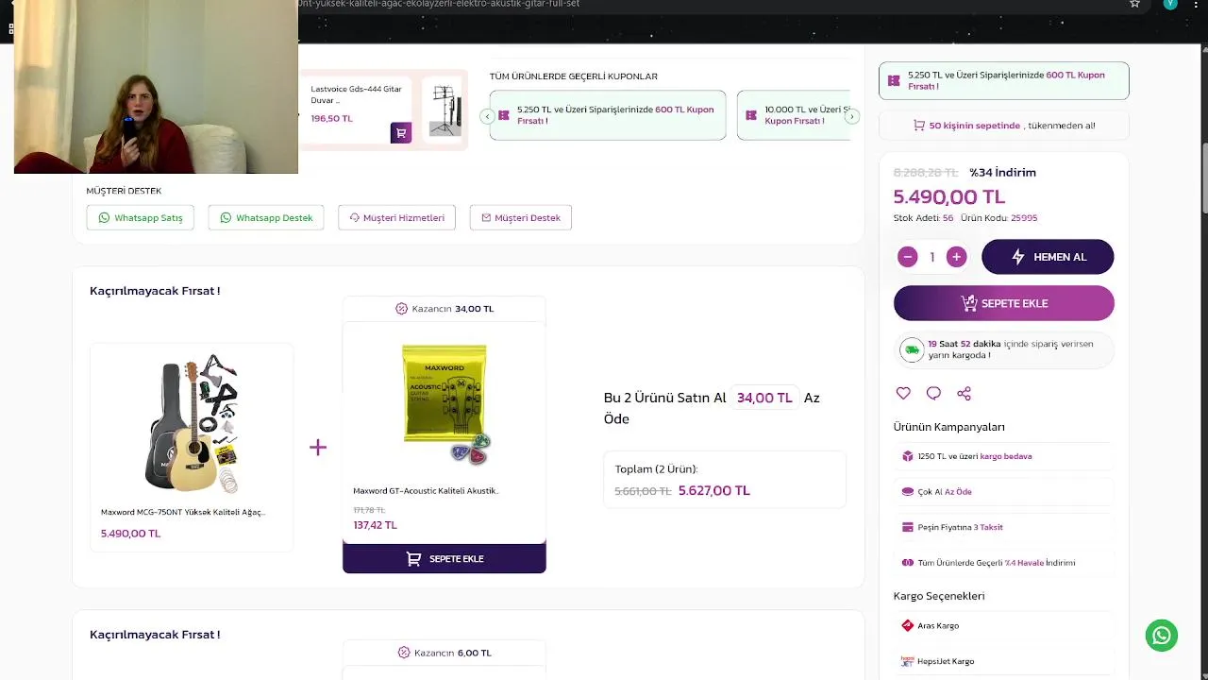
Task: Click Müşteri Hizmetleri button
Action: [x=396, y=217]
